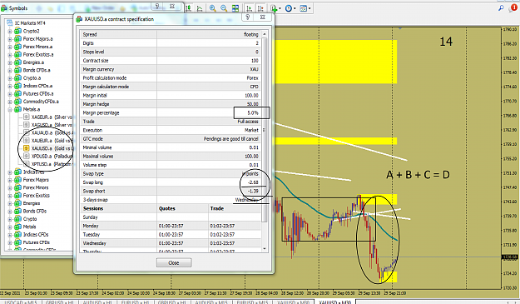The height and width of the screenshot is (304, 520).
Task: Click the 'Pendings are good till cancel' value
Action: (230, 139)
